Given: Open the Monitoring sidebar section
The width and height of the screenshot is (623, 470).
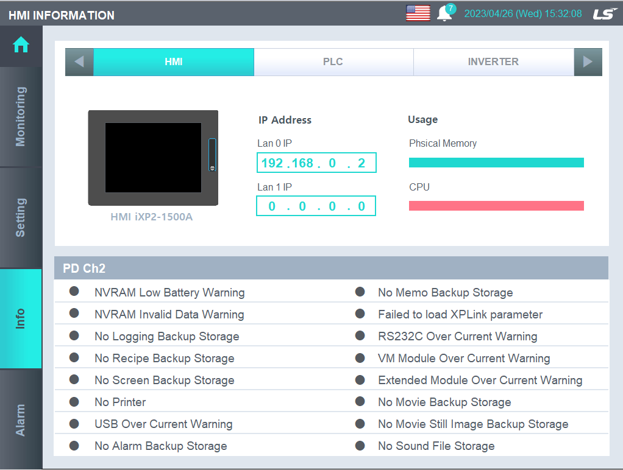Looking at the screenshot, I should click(x=20, y=117).
